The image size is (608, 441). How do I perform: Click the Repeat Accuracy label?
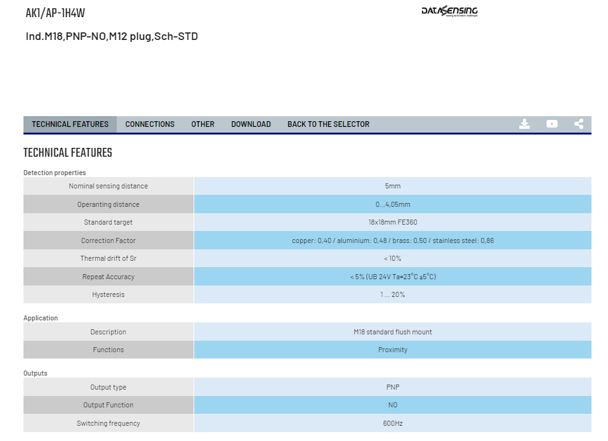(x=108, y=277)
